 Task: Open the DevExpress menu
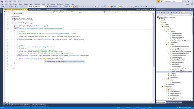(60, 4)
